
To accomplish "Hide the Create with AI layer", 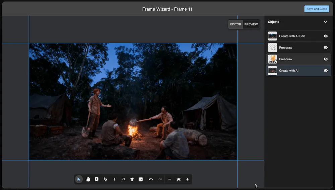I will [x=326, y=71].
